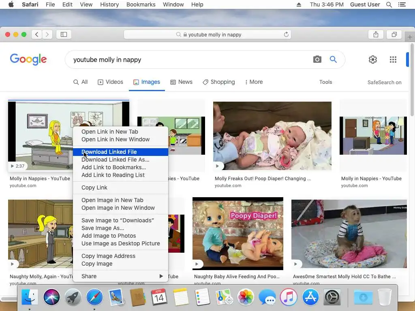
Task: Open the Trash in the Dock
Action: click(385, 297)
